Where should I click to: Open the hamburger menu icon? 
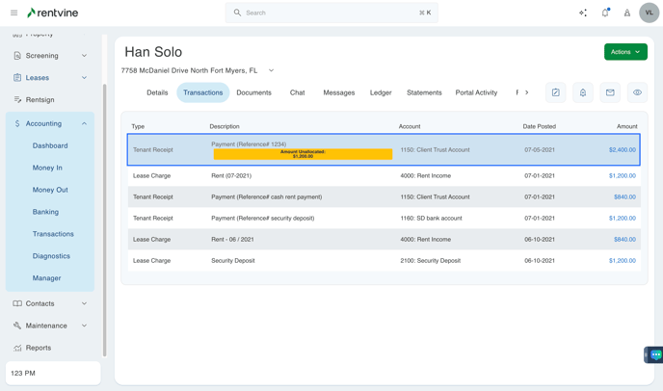pyautogui.click(x=13, y=13)
